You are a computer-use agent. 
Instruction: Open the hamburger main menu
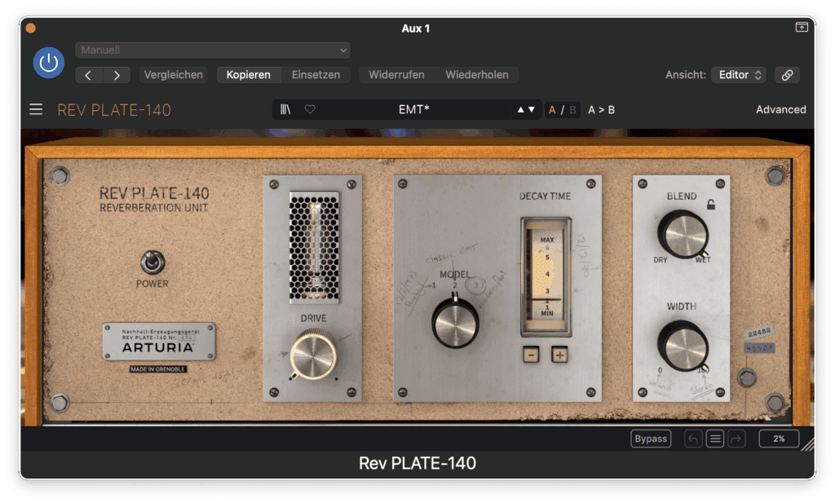tap(36, 109)
